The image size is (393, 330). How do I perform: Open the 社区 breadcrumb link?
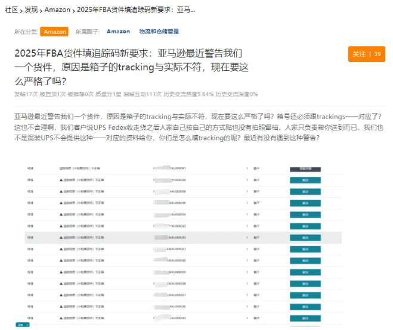[x=11, y=10]
